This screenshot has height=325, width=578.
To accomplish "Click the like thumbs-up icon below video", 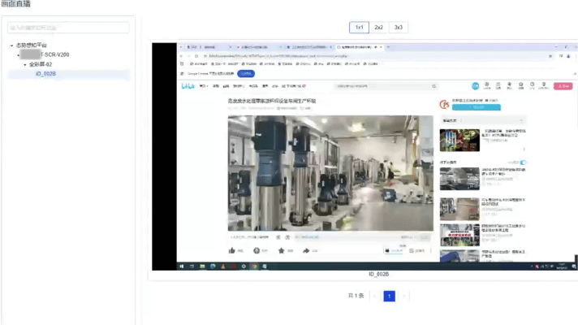I will pos(232,251).
